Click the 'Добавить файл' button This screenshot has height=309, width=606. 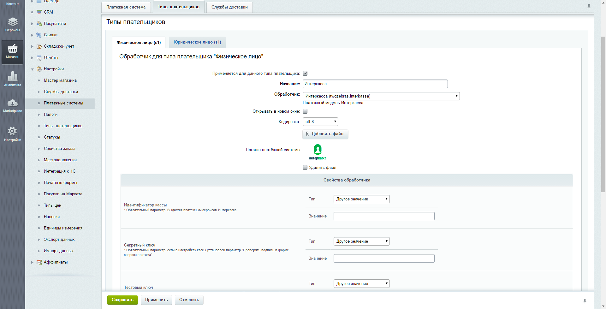(325, 134)
